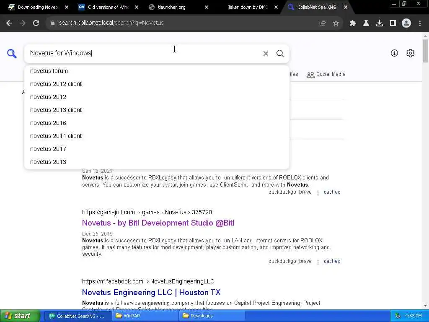This screenshot has height=322, width=429.
Task: Click the lock icon in address bar
Action: [x=52, y=23]
